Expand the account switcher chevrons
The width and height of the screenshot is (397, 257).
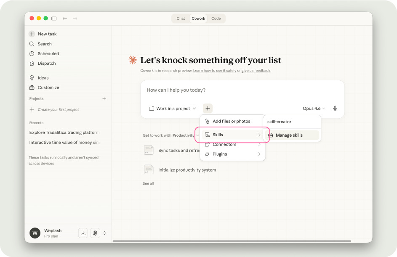point(104,233)
